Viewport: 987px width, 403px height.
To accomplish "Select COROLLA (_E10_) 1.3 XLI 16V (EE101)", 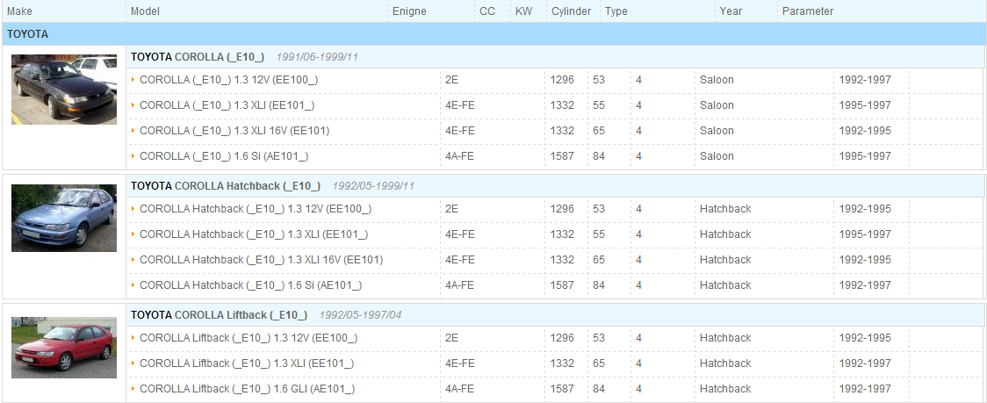I will [234, 130].
